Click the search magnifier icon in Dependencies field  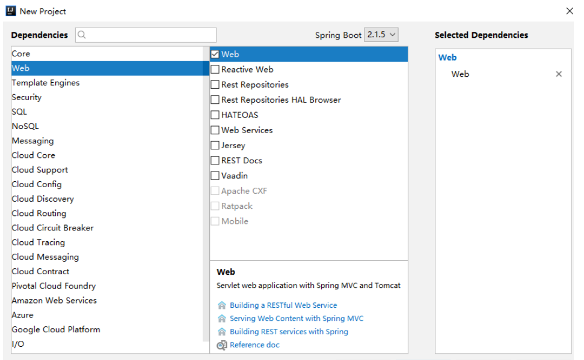pyautogui.click(x=82, y=35)
